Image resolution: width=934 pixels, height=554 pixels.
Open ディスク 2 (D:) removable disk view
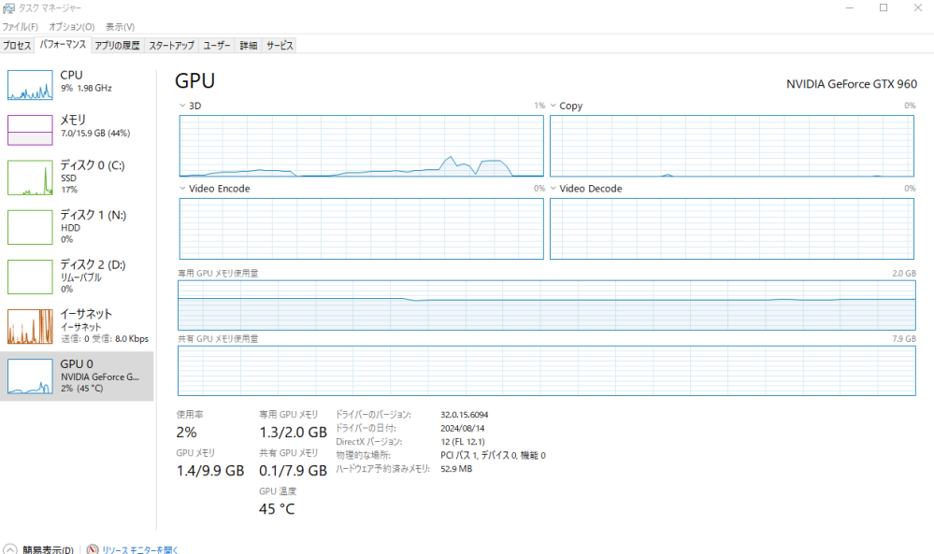pyautogui.click(x=77, y=277)
